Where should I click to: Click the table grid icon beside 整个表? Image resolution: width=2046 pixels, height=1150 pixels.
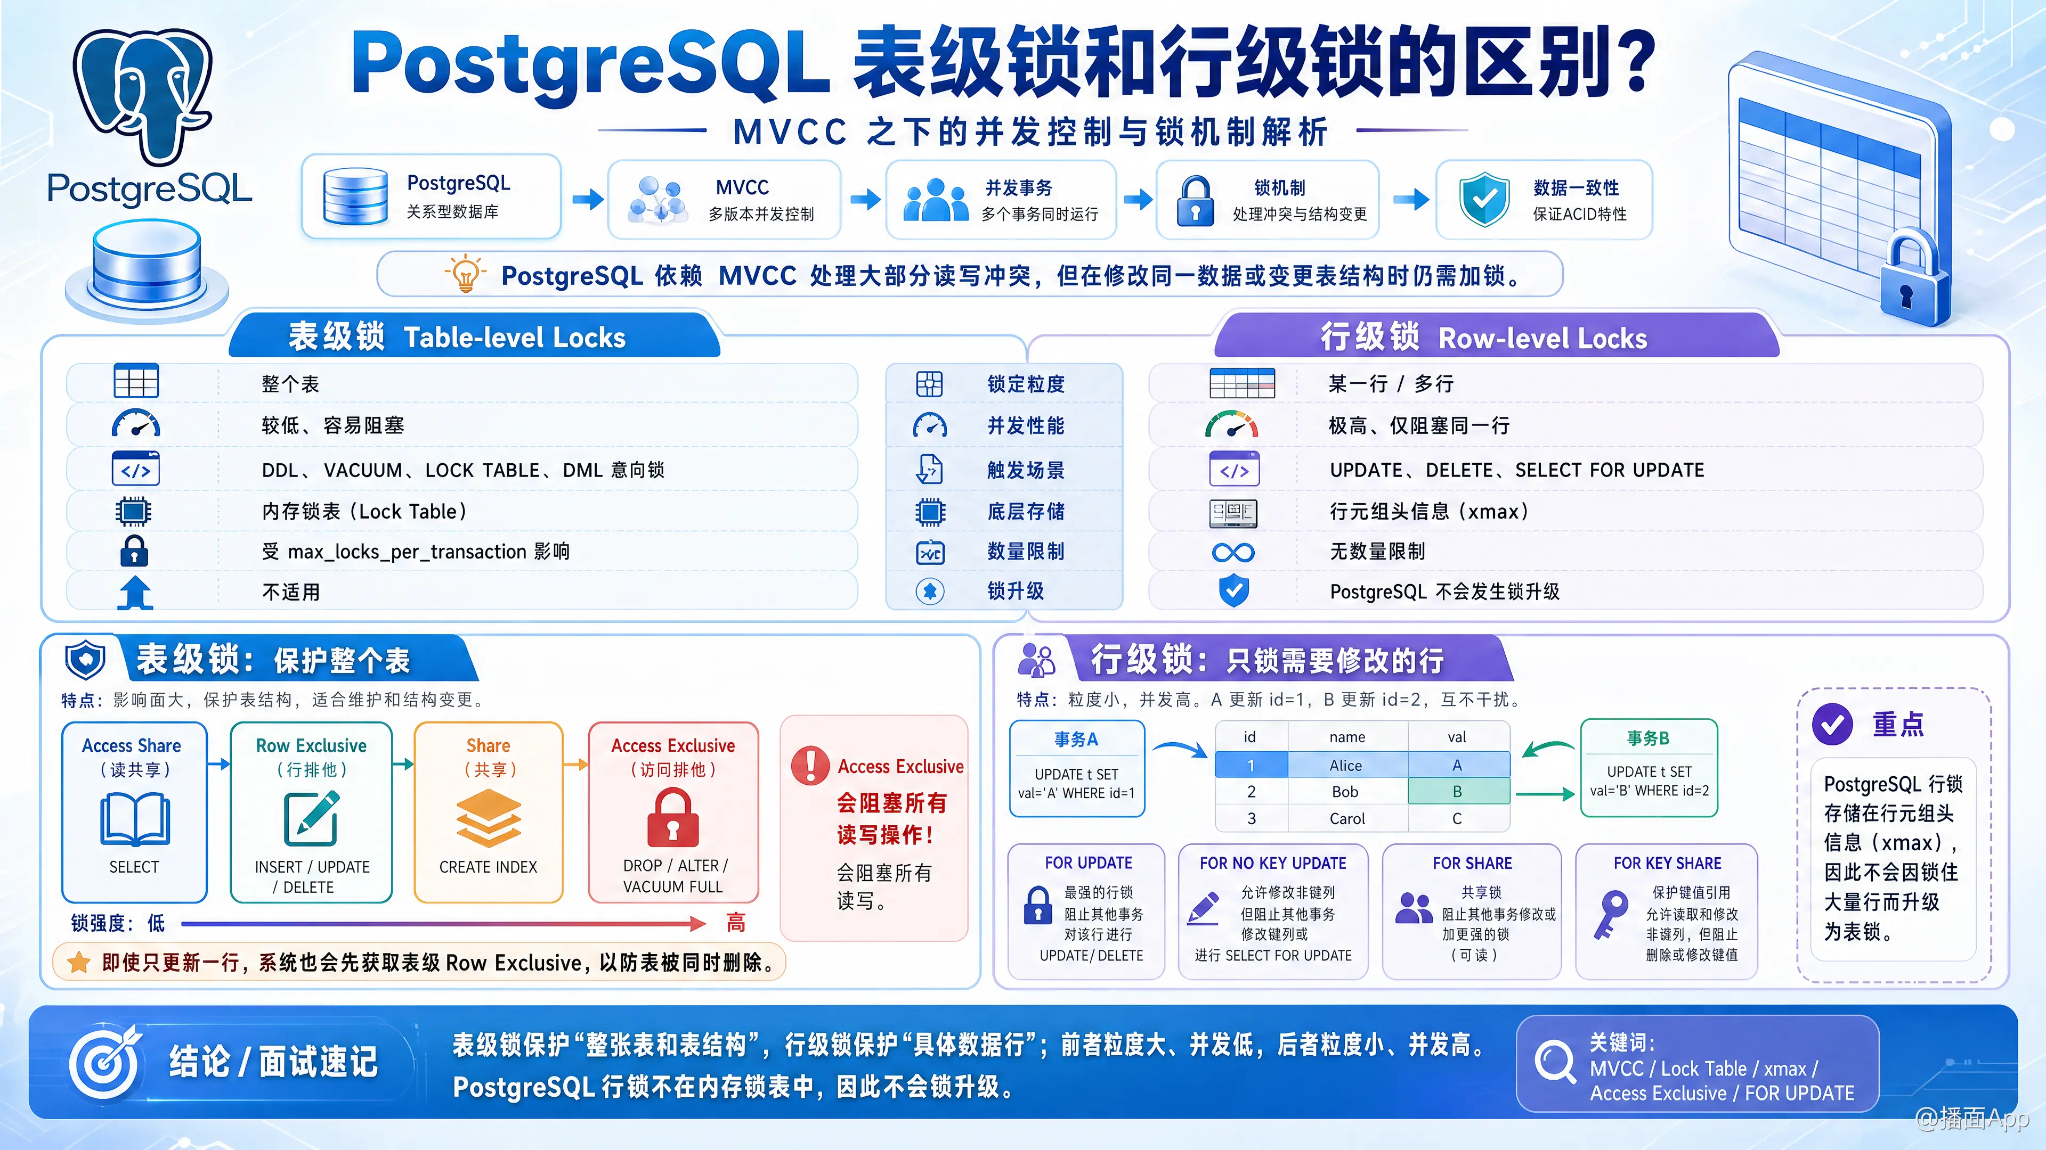(x=136, y=381)
